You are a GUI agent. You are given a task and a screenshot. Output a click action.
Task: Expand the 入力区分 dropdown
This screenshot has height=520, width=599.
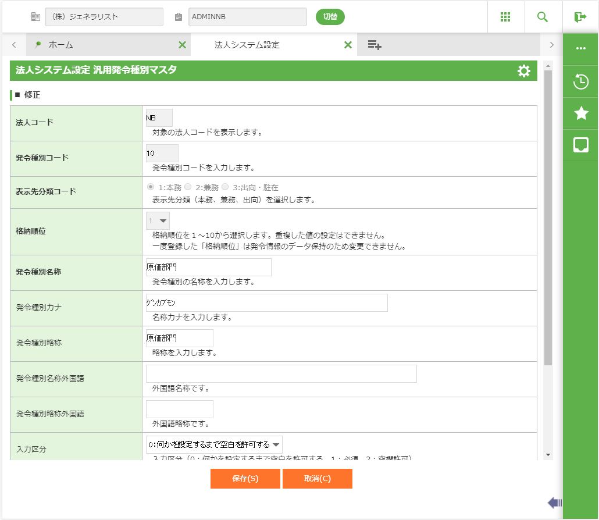tap(214, 445)
